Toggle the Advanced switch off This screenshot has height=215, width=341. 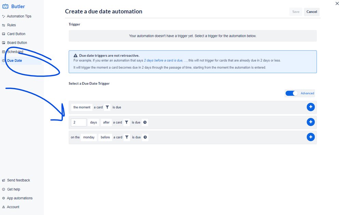(x=291, y=93)
